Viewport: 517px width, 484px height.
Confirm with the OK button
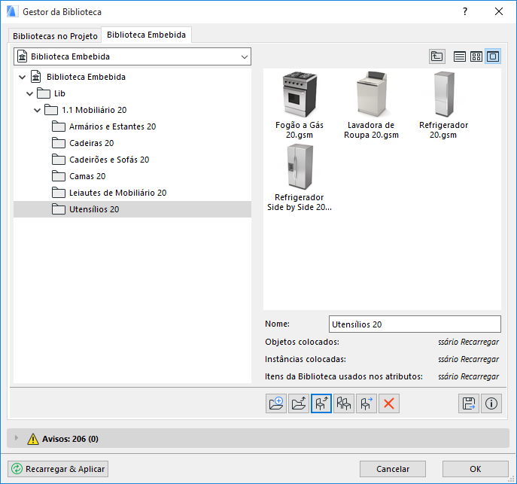pyautogui.click(x=475, y=469)
